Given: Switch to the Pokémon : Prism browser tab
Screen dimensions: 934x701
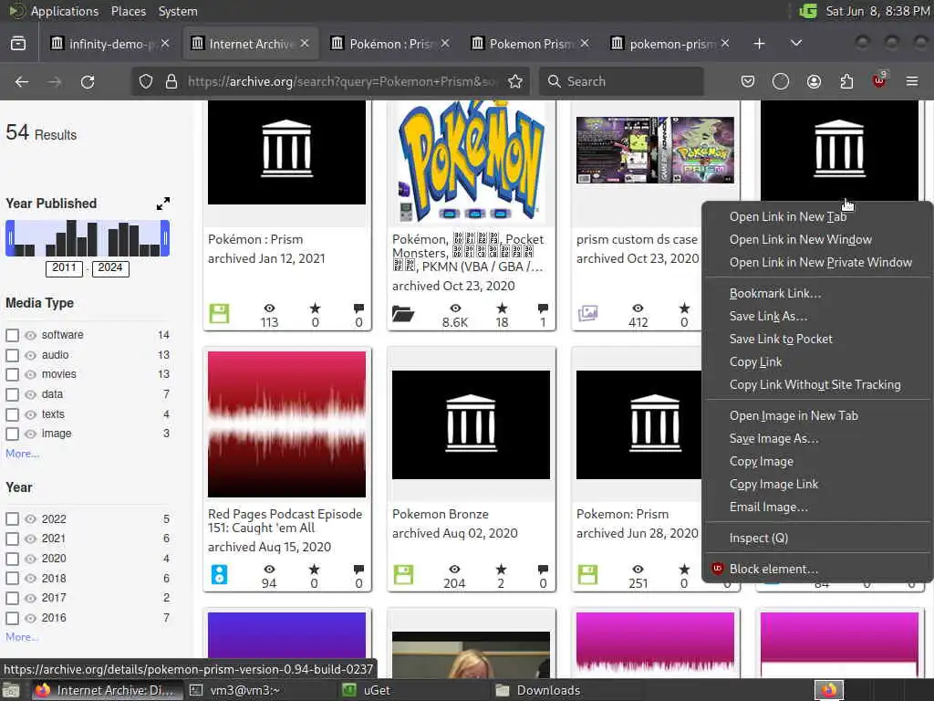Looking at the screenshot, I should (x=389, y=44).
